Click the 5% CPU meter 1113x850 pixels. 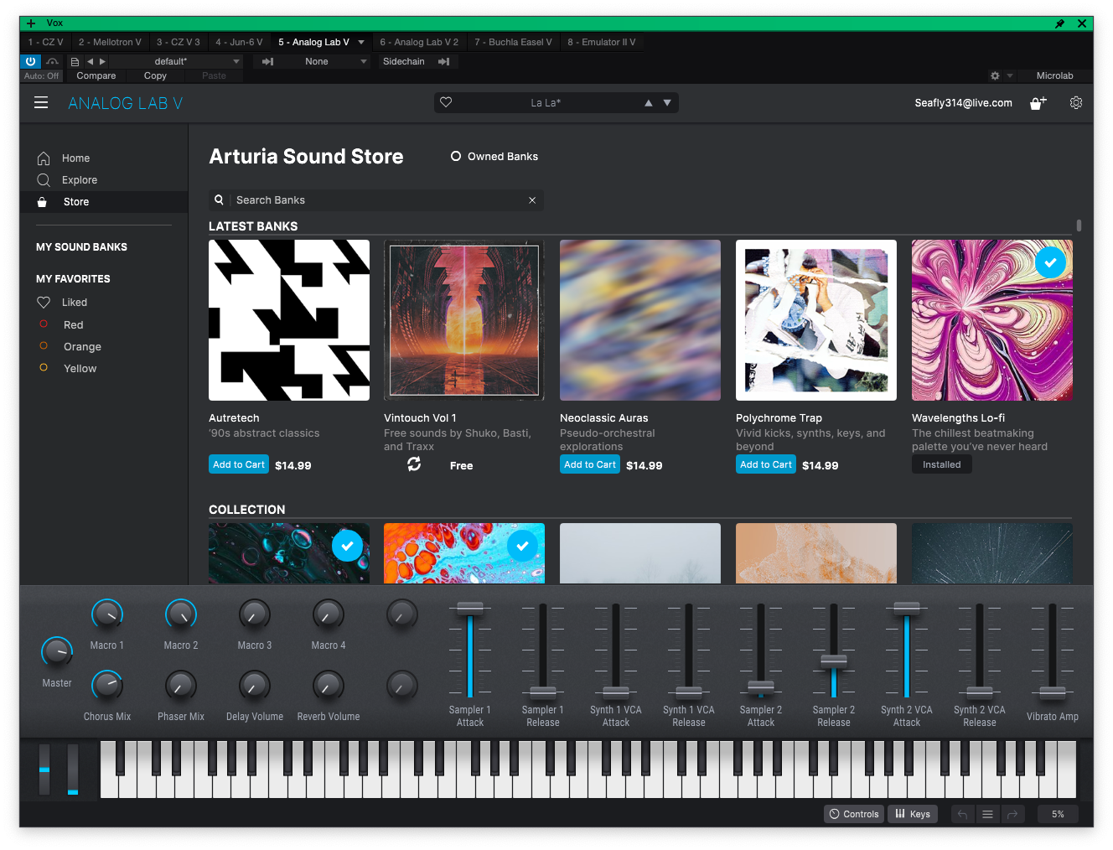[x=1059, y=814]
